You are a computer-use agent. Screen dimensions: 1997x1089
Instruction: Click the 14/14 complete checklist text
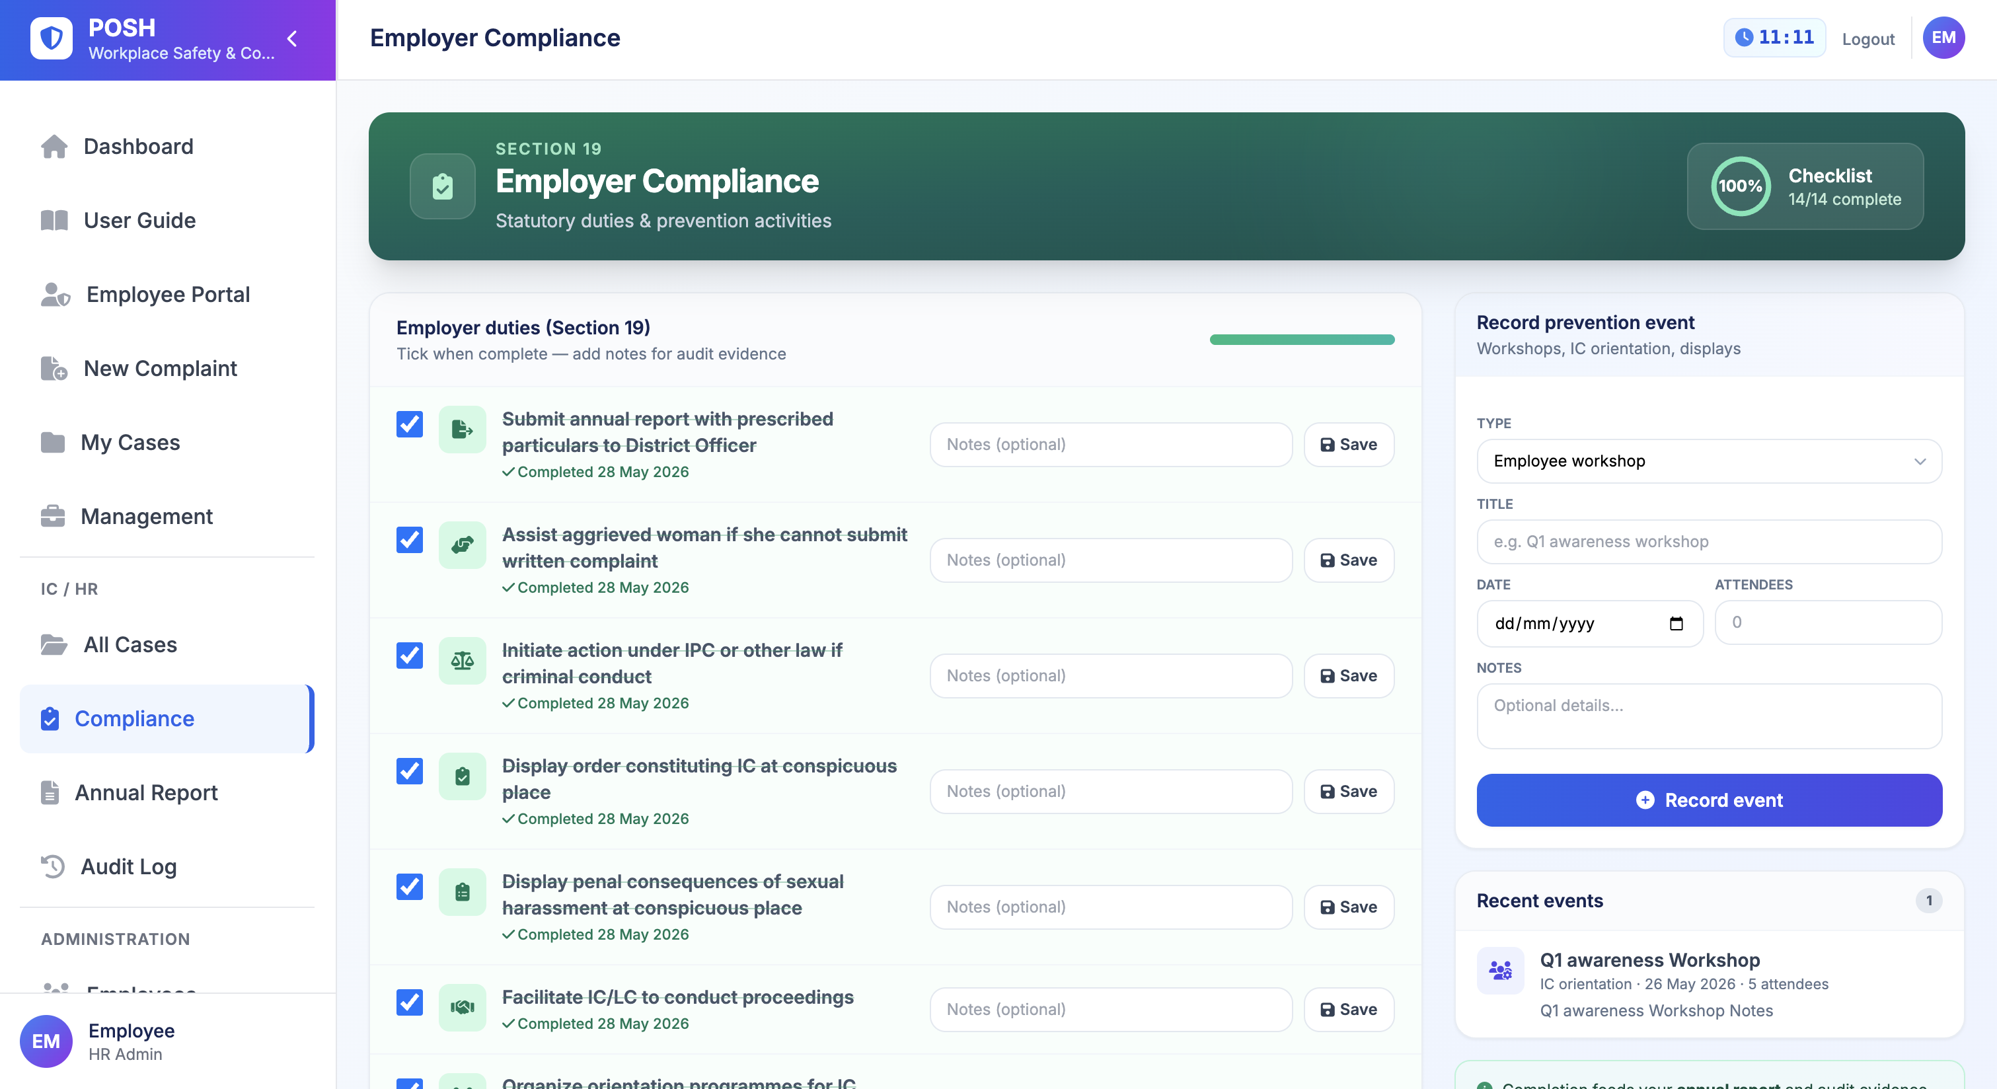coord(1844,199)
